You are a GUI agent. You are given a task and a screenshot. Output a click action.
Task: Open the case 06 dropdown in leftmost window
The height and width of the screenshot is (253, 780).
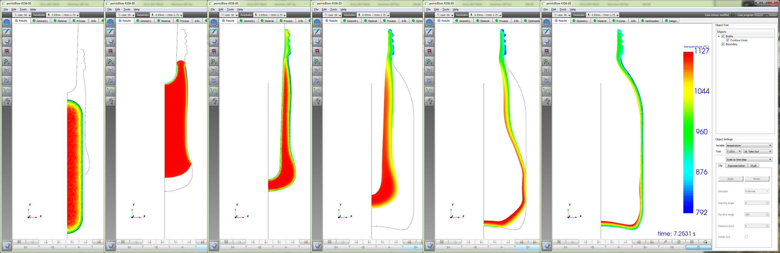tap(23, 15)
